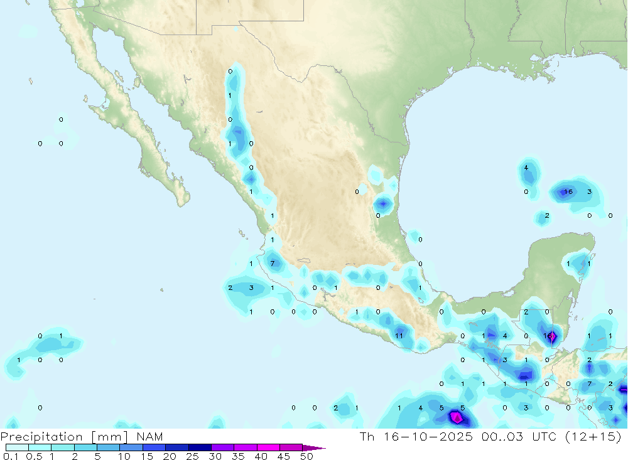Click the purple arrow tip of the legend
Image resolution: width=628 pixels, height=460 pixels.
(x=314, y=448)
